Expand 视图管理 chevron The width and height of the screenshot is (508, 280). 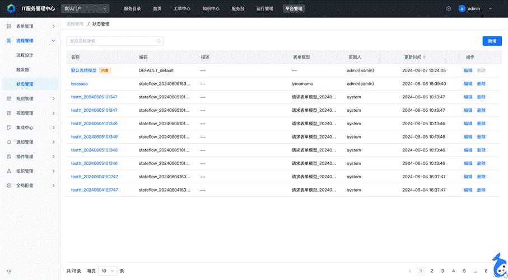coord(53,113)
